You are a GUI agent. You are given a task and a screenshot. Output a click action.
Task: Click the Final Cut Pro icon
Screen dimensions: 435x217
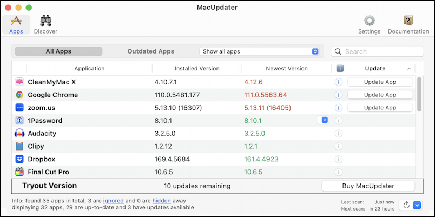pos(19,172)
